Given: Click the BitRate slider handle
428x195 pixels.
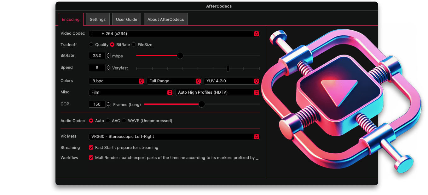Looking at the screenshot, I should pyautogui.click(x=180, y=56).
